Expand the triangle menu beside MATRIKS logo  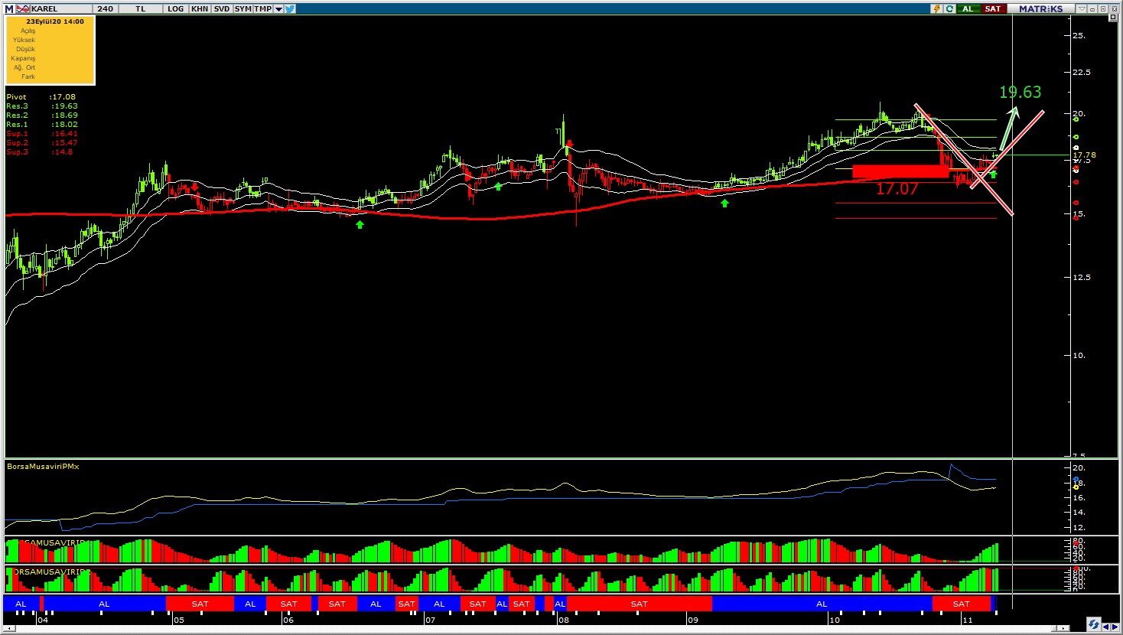[x=1082, y=8]
